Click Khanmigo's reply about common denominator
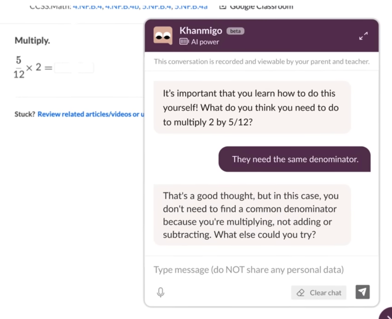 pyautogui.click(x=252, y=215)
